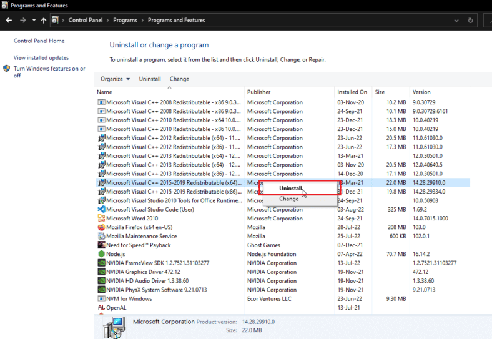492x339 pixels.
Task: Click the Microsoft Word 2010 icon
Action: (101, 218)
